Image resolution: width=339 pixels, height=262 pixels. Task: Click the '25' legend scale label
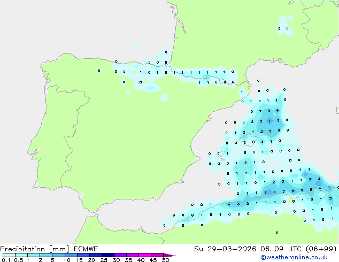point(104,260)
